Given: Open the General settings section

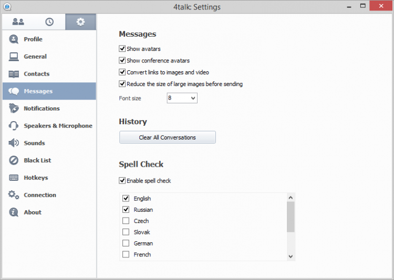Looking at the screenshot, I should click(x=35, y=57).
